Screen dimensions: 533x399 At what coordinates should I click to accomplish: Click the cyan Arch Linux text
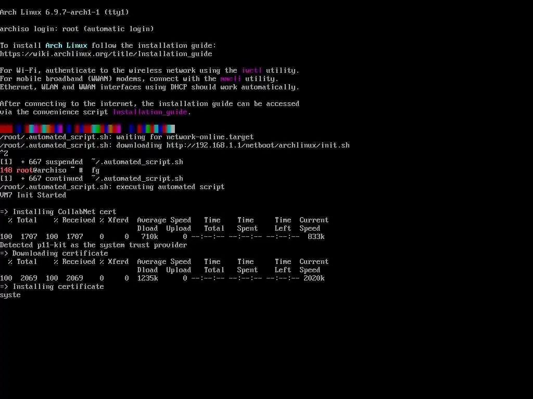(66, 46)
